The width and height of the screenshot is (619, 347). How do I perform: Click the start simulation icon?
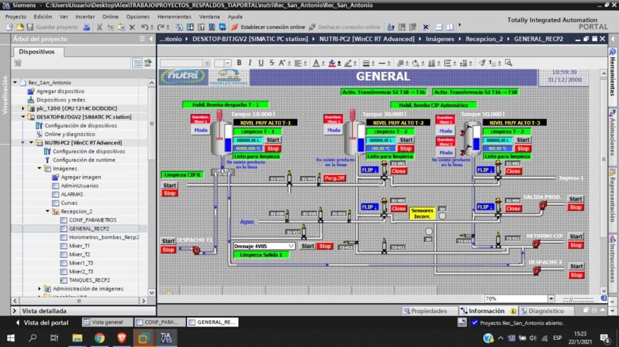(222, 27)
